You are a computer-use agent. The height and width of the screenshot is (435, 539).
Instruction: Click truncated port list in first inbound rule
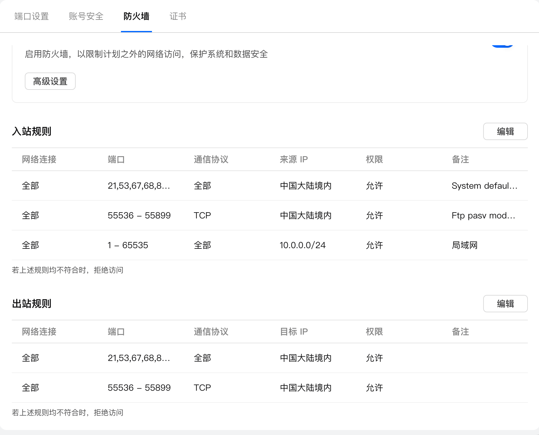pyautogui.click(x=139, y=186)
